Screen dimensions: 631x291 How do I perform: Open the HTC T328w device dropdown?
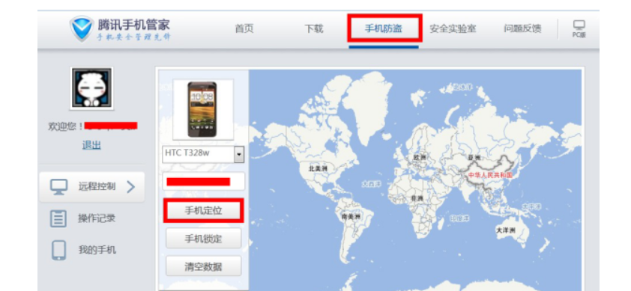click(x=203, y=154)
